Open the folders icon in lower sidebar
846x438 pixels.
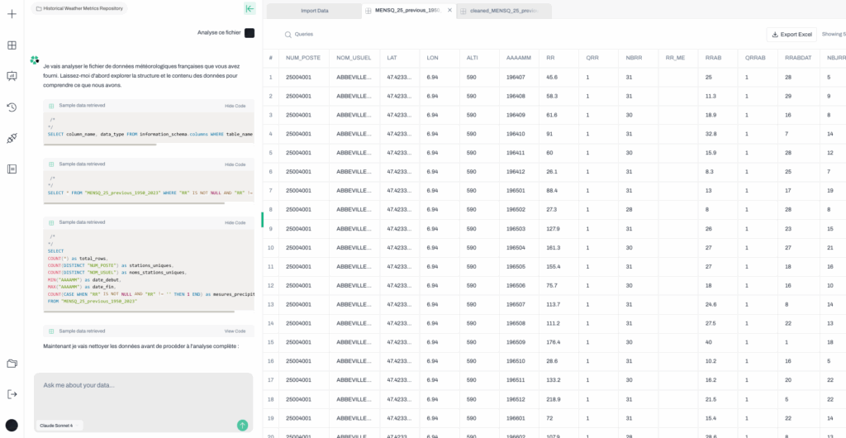pyautogui.click(x=12, y=364)
